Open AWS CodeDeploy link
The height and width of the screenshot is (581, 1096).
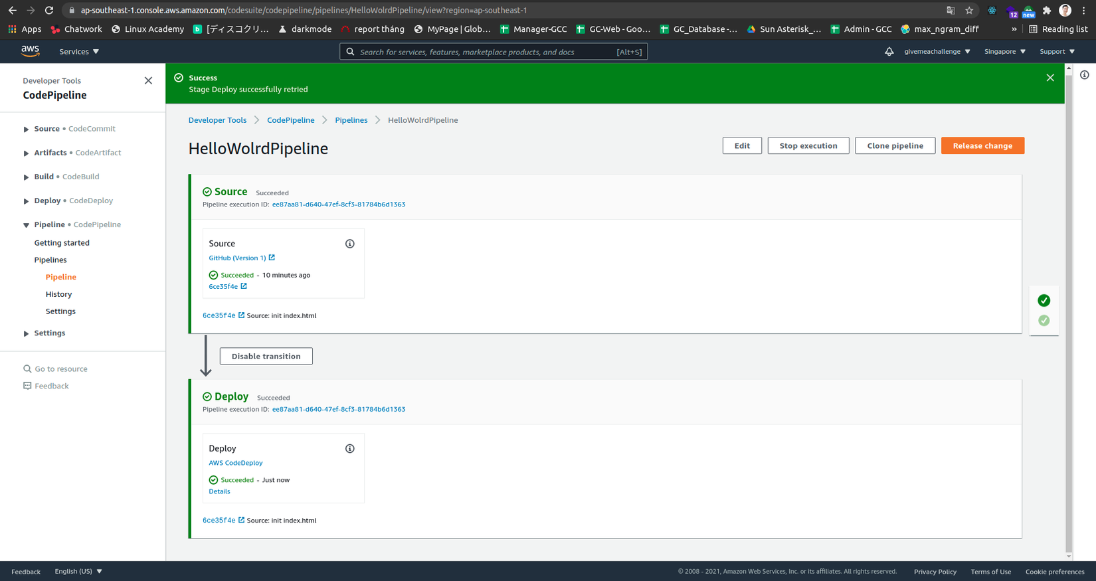(236, 463)
